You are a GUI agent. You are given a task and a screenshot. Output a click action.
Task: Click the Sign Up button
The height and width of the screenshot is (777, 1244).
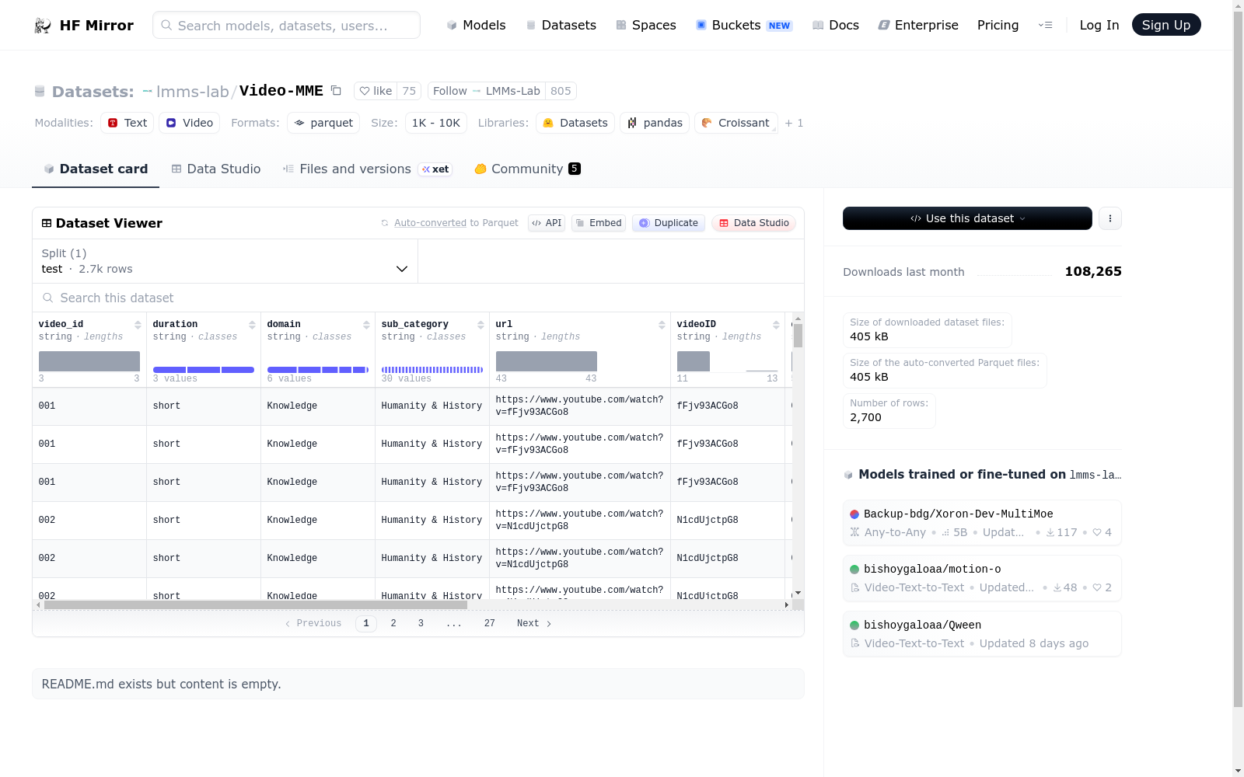pos(1166,25)
